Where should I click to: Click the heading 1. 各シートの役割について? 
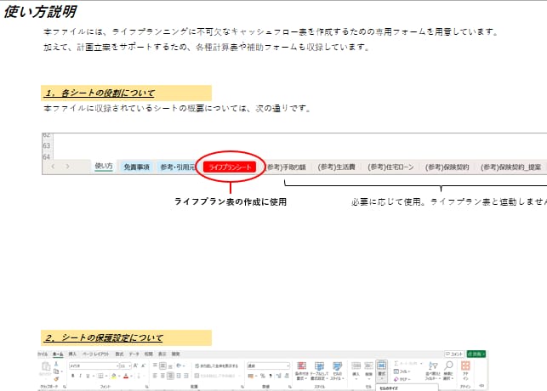pyautogui.click(x=100, y=93)
